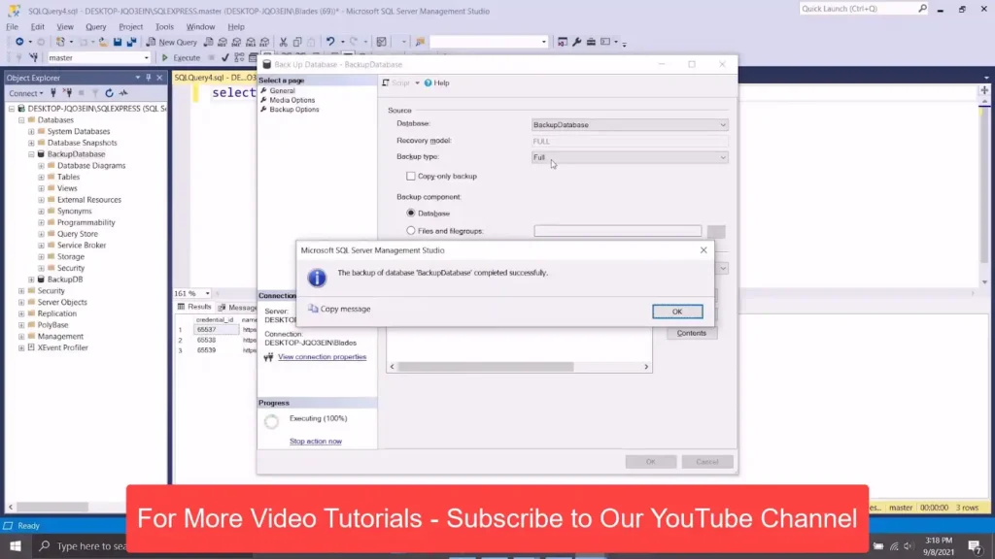Click Object Explorer Connect plug icon
Screen dimensions: 995x559
pyautogui.click(x=53, y=93)
